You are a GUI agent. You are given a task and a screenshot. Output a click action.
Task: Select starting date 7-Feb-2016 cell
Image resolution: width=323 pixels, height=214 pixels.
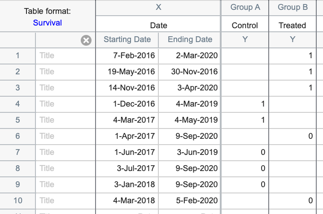pos(127,56)
